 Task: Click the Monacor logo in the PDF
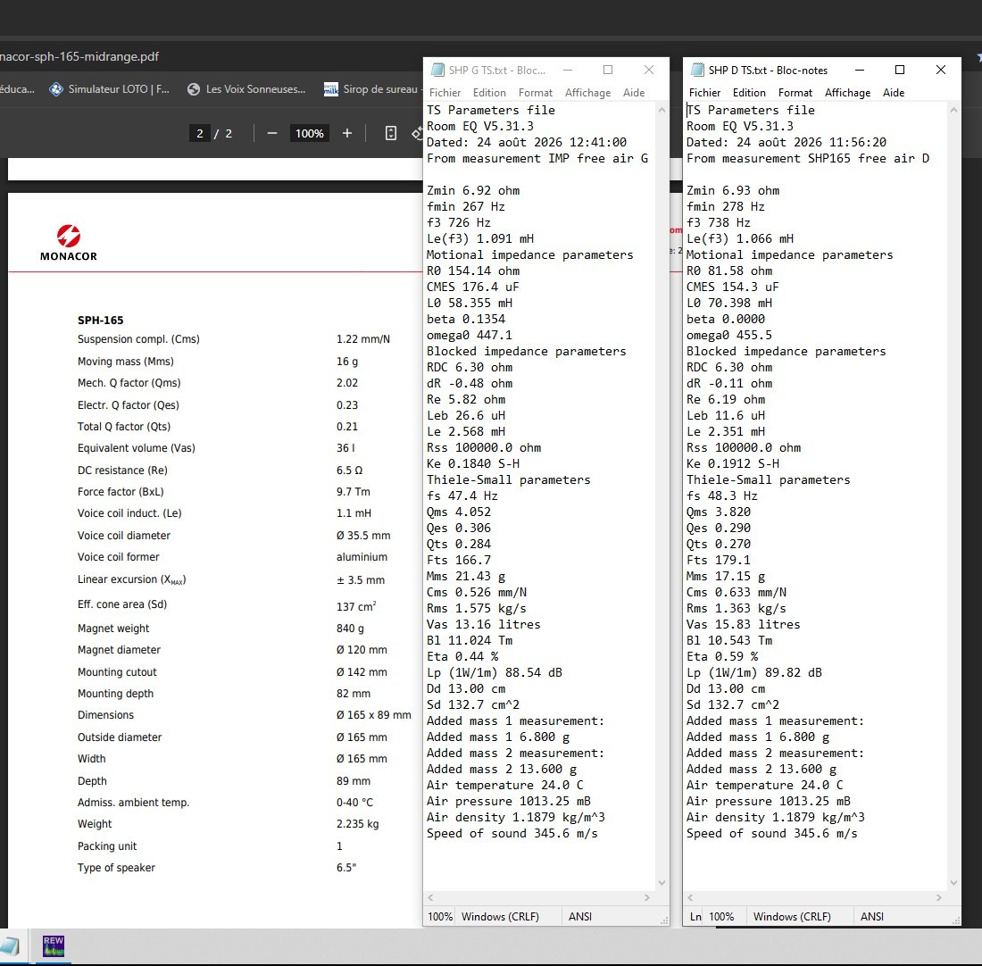[x=68, y=243]
